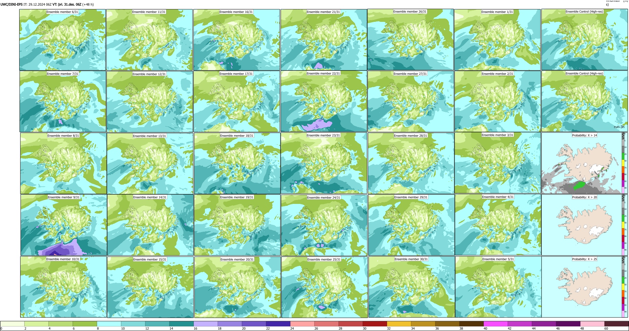Viewport: 629px width, 331px height.
Task: Click the UWC/DINI-EPS header title
Action: tap(12, 5)
